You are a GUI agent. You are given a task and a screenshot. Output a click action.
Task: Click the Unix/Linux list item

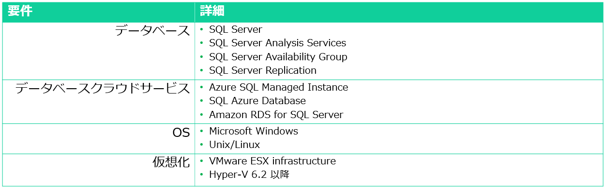click(x=235, y=145)
